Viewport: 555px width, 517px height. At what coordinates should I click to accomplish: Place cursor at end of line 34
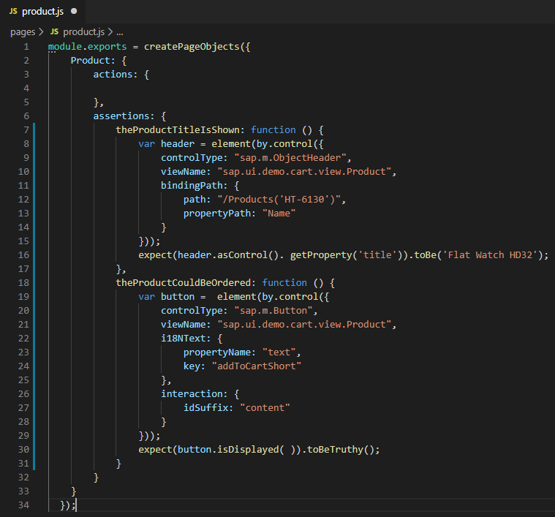tap(77, 505)
